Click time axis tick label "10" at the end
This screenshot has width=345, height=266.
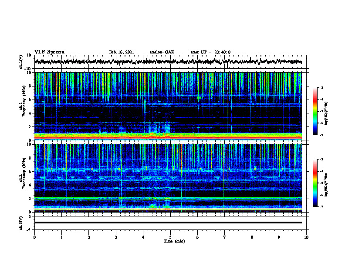[306, 237]
